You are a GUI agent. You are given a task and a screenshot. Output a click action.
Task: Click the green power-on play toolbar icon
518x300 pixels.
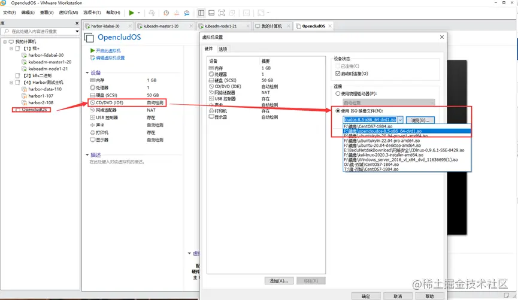pyautogui.click(x=132, y=13)
